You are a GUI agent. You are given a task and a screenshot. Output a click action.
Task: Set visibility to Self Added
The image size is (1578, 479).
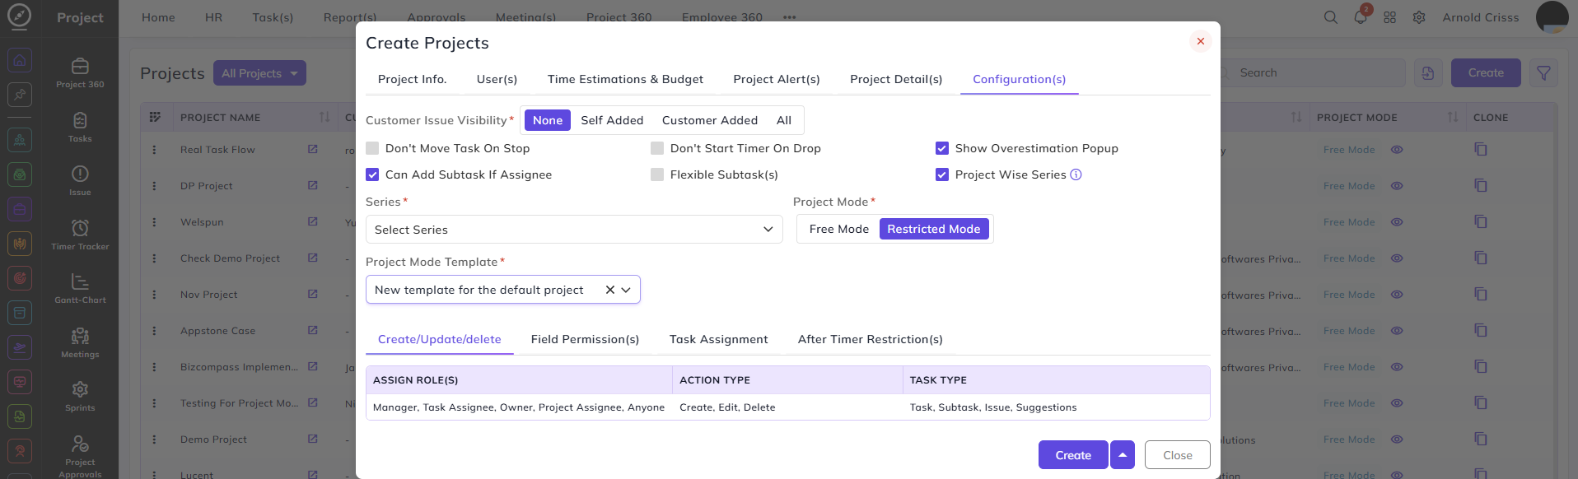coord(612,120)
